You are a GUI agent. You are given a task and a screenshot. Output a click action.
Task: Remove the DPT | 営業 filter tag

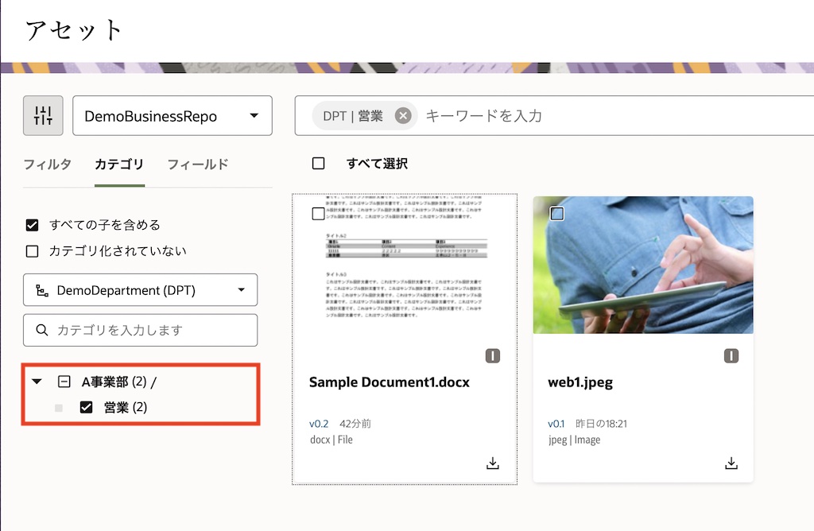403,114
